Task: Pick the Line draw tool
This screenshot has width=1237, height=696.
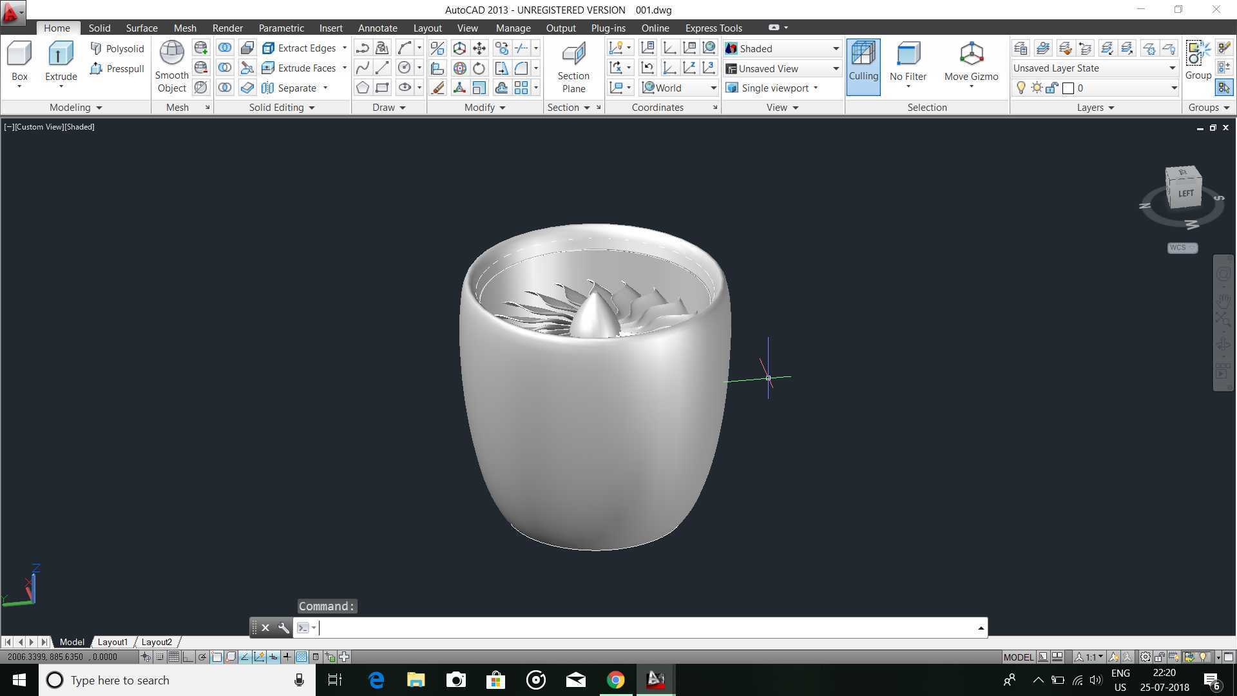Action: pos(382,68)
